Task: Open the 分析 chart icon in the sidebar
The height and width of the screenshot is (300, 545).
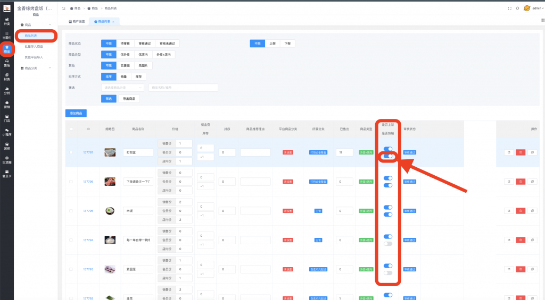Action: point(7,91)
